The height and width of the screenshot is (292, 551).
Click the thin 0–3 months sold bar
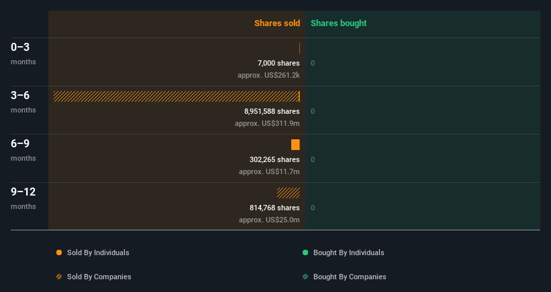[x=299, y=48]
